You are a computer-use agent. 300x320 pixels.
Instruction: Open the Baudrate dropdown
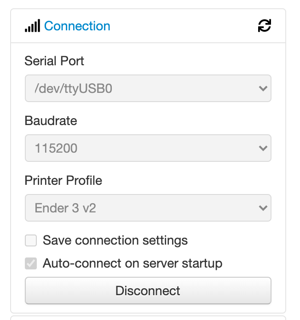148,148
